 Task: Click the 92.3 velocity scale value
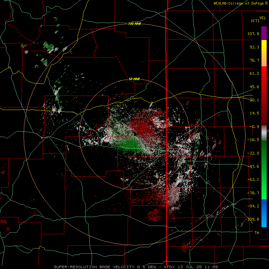click(254, 47)
